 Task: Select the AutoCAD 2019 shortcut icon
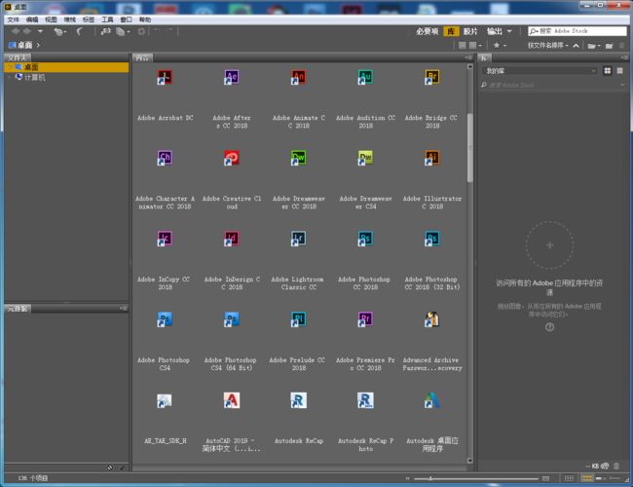(x=232, y=400)
